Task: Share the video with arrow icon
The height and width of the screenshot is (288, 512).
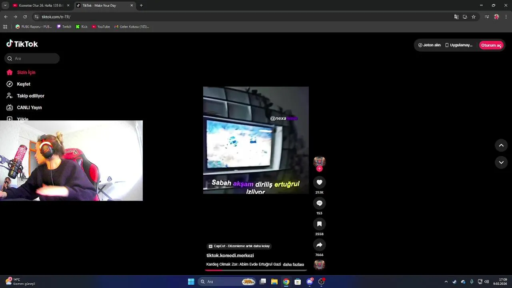Action: click(x=319, y=245)
